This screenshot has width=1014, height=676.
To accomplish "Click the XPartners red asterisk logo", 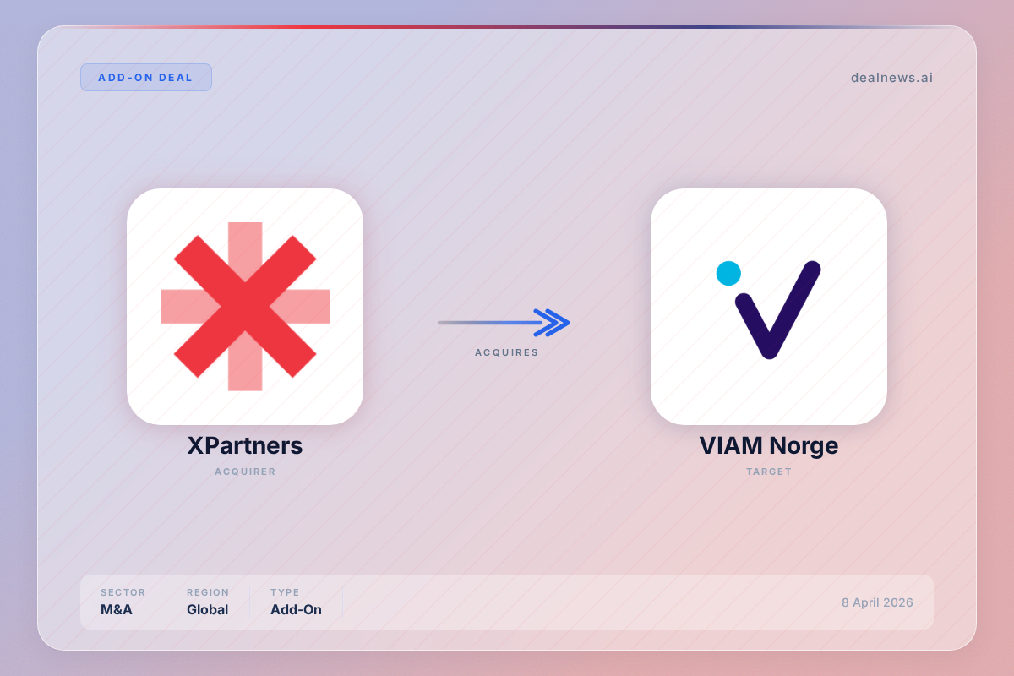I will click(245, 307).
